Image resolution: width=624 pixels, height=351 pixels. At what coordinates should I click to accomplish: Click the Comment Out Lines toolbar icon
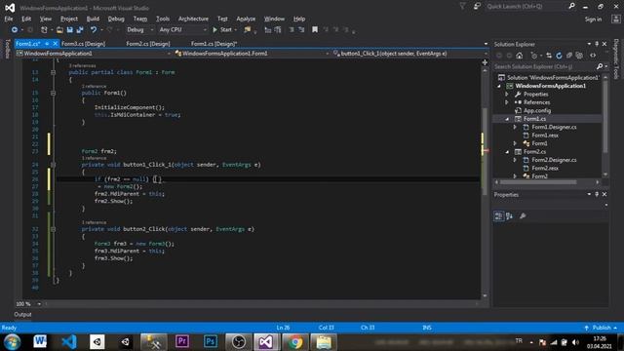(x=292, y=30)
